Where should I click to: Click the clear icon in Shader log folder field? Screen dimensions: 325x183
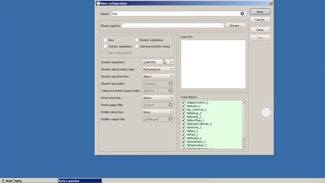pos(170,83)
